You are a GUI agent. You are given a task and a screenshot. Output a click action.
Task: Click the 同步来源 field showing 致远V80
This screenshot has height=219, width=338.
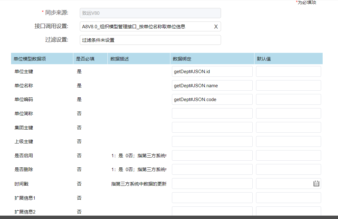150,13
